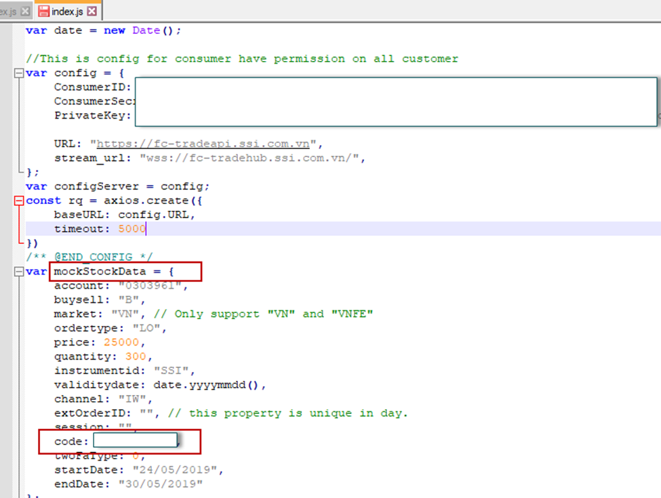
Task: Collapse the var config code block
Action: pyautogui.click(x=18, y=72)
